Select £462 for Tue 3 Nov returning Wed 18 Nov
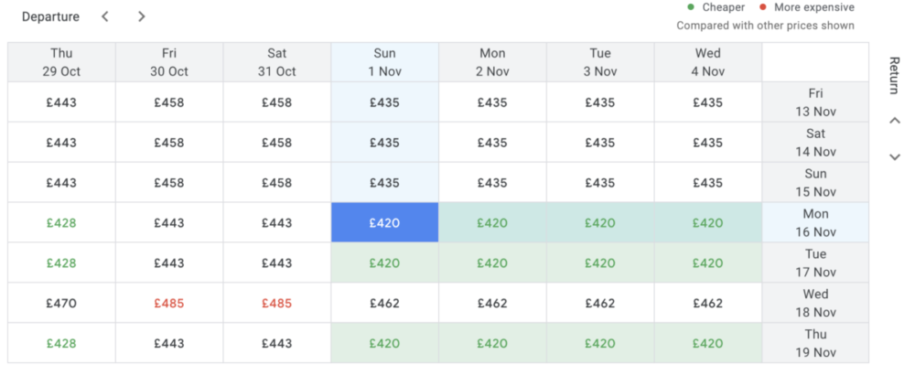This screenshot has height=376, width=915. 599,303
